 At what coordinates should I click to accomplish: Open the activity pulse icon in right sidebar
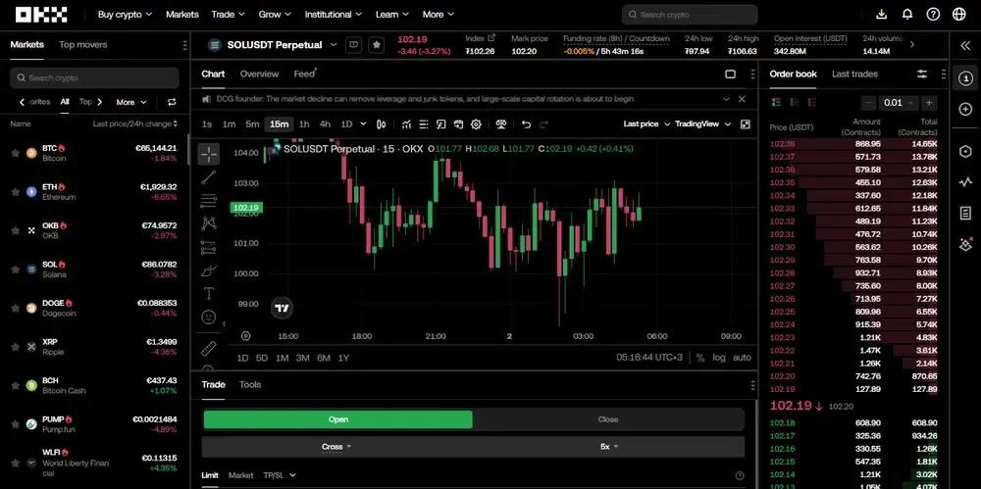965,182
